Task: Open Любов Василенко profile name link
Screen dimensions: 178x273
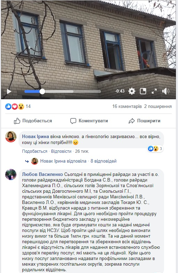Action: pyautogui.click(x=42, y=174)
